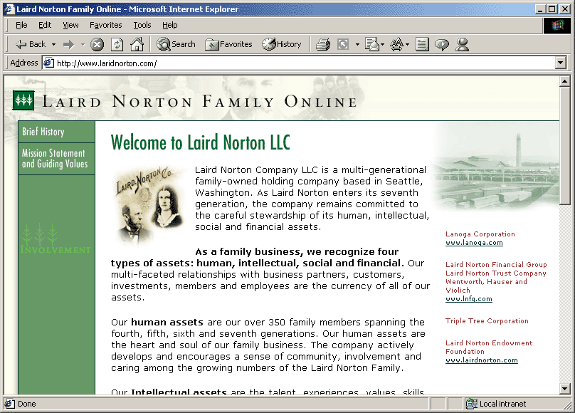Click the Internet Explorer title bar icon
This screenshot has height=413, width=575.
coord(9,9)
